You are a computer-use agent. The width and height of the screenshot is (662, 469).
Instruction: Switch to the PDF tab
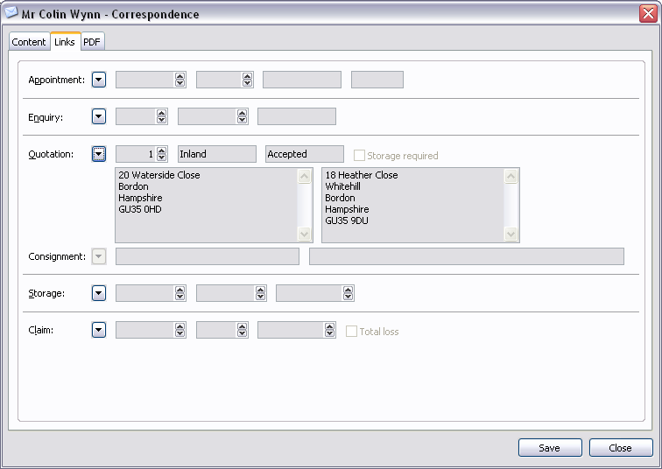pyautogui.click(x=92, y=42)
